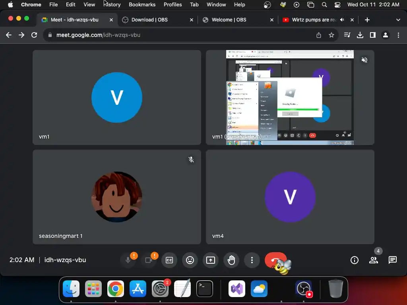Image resolution: width=407 pixels, height=305 pixels.
Task: Toggle the camera button in Meet
Action: click(149, 260)
